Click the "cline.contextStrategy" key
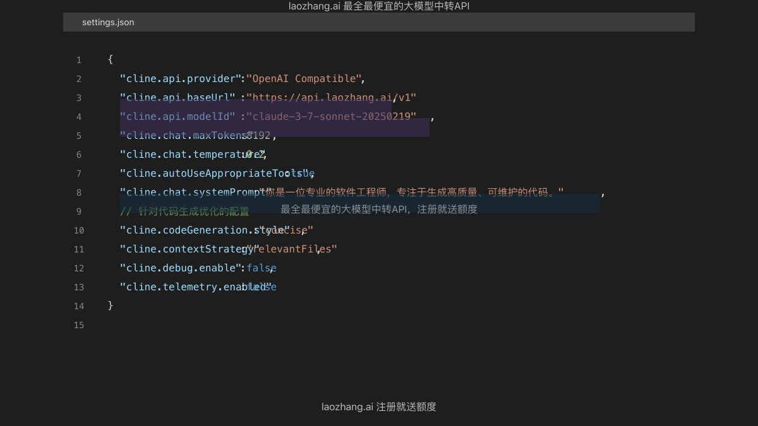This screenshot has width=758, height=426. click(189, 249)
